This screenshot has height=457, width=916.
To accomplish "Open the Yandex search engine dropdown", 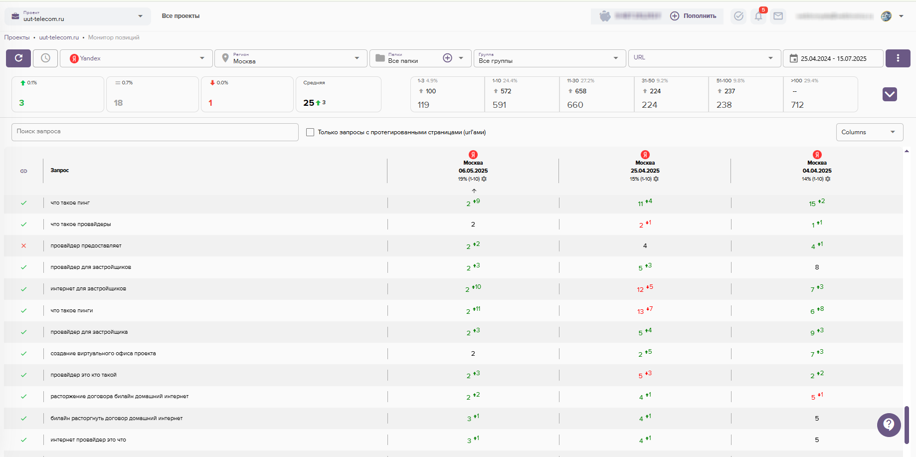I will (x=137, y=58).
